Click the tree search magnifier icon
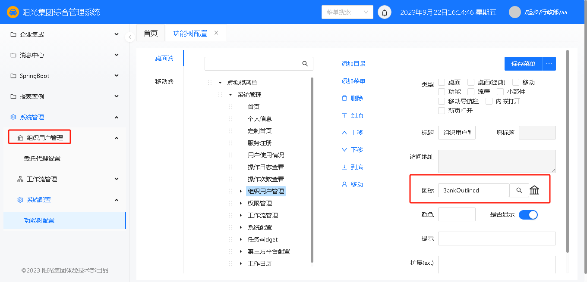 pos(305,64)
